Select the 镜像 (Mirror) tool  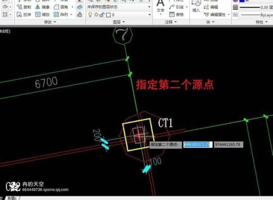coord(42,7)
